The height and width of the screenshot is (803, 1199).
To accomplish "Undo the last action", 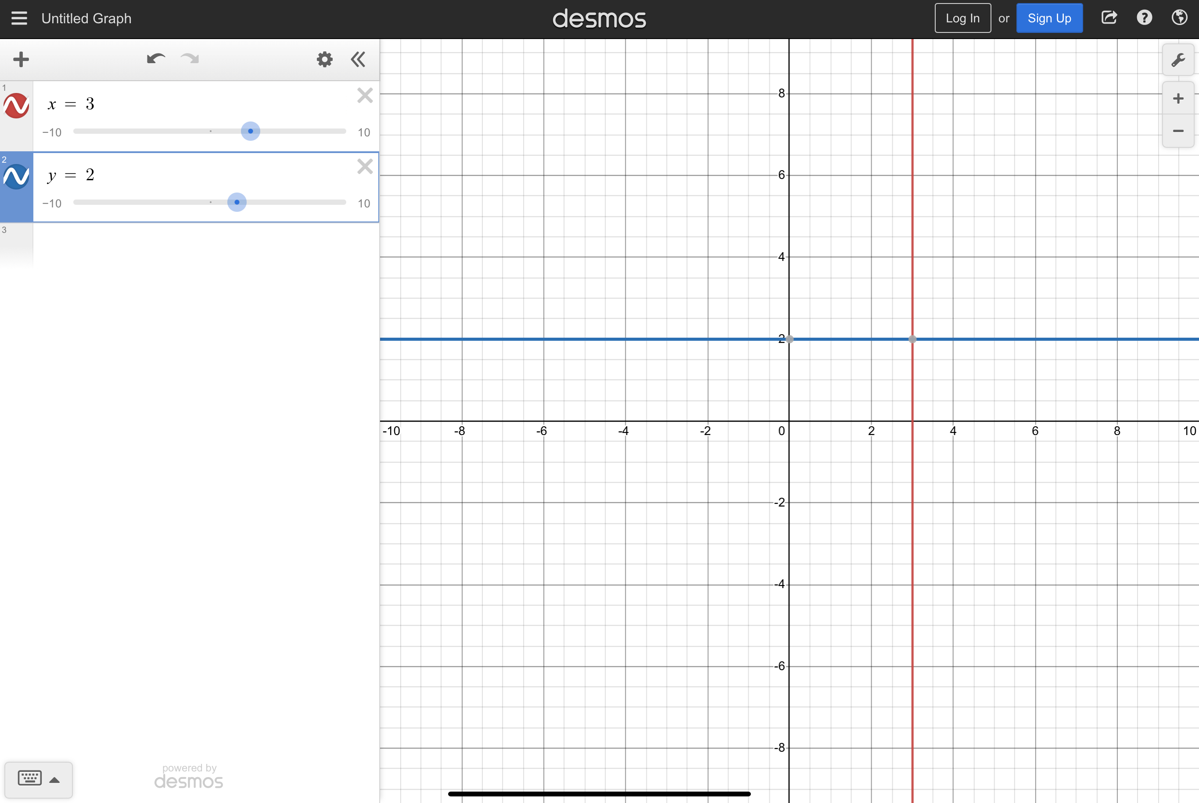I will tap(156, 59).
